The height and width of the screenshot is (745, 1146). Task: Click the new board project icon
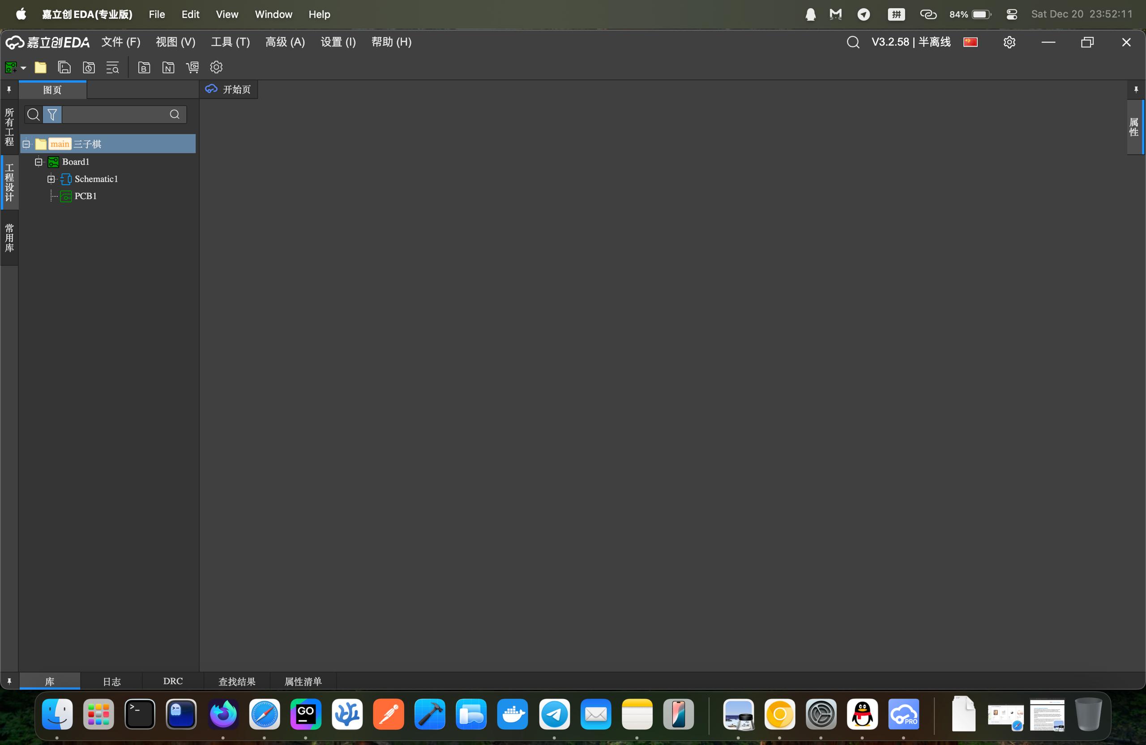[11, 68]
